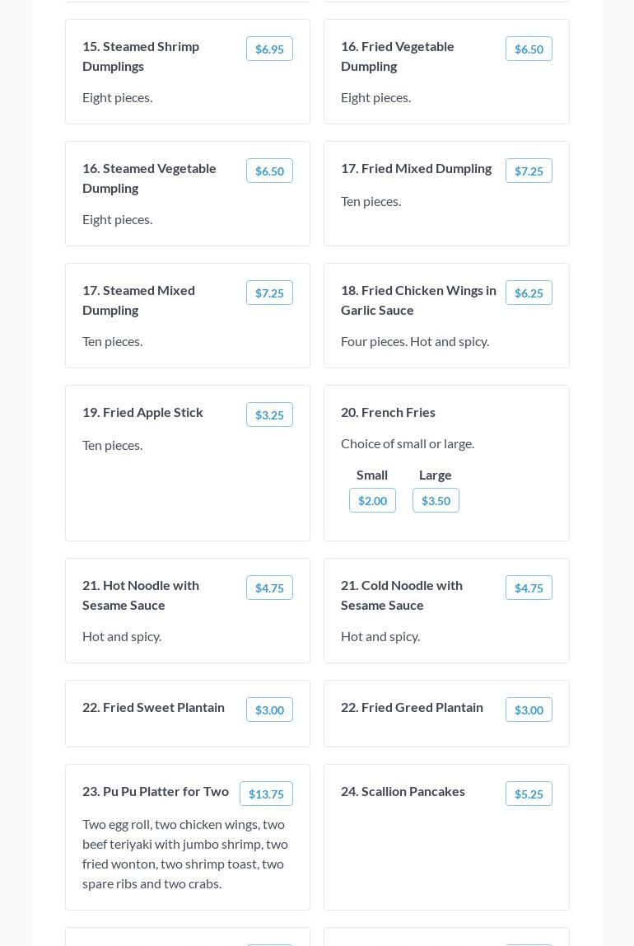Open the 20. French Fries item title
Image resolution: width=634 pixels, height=946 pixels.
tap(388, 412)
